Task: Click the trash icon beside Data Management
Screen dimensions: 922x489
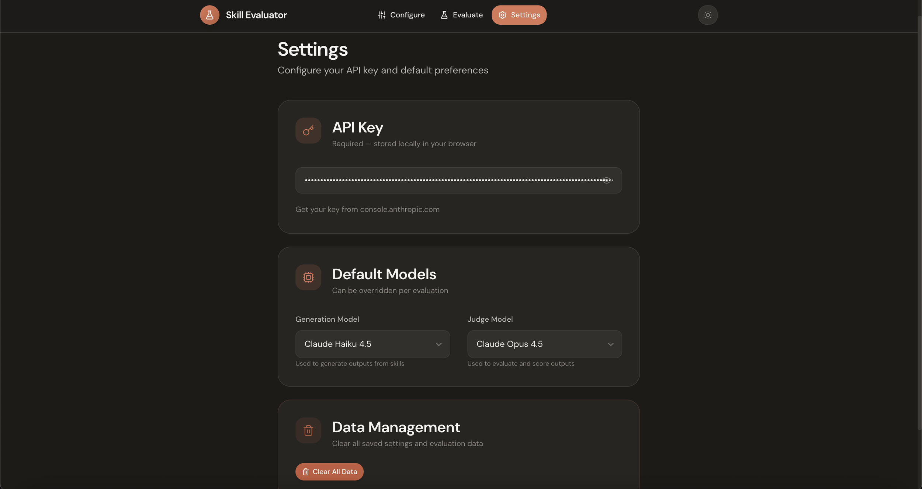Action: [308, 430]
